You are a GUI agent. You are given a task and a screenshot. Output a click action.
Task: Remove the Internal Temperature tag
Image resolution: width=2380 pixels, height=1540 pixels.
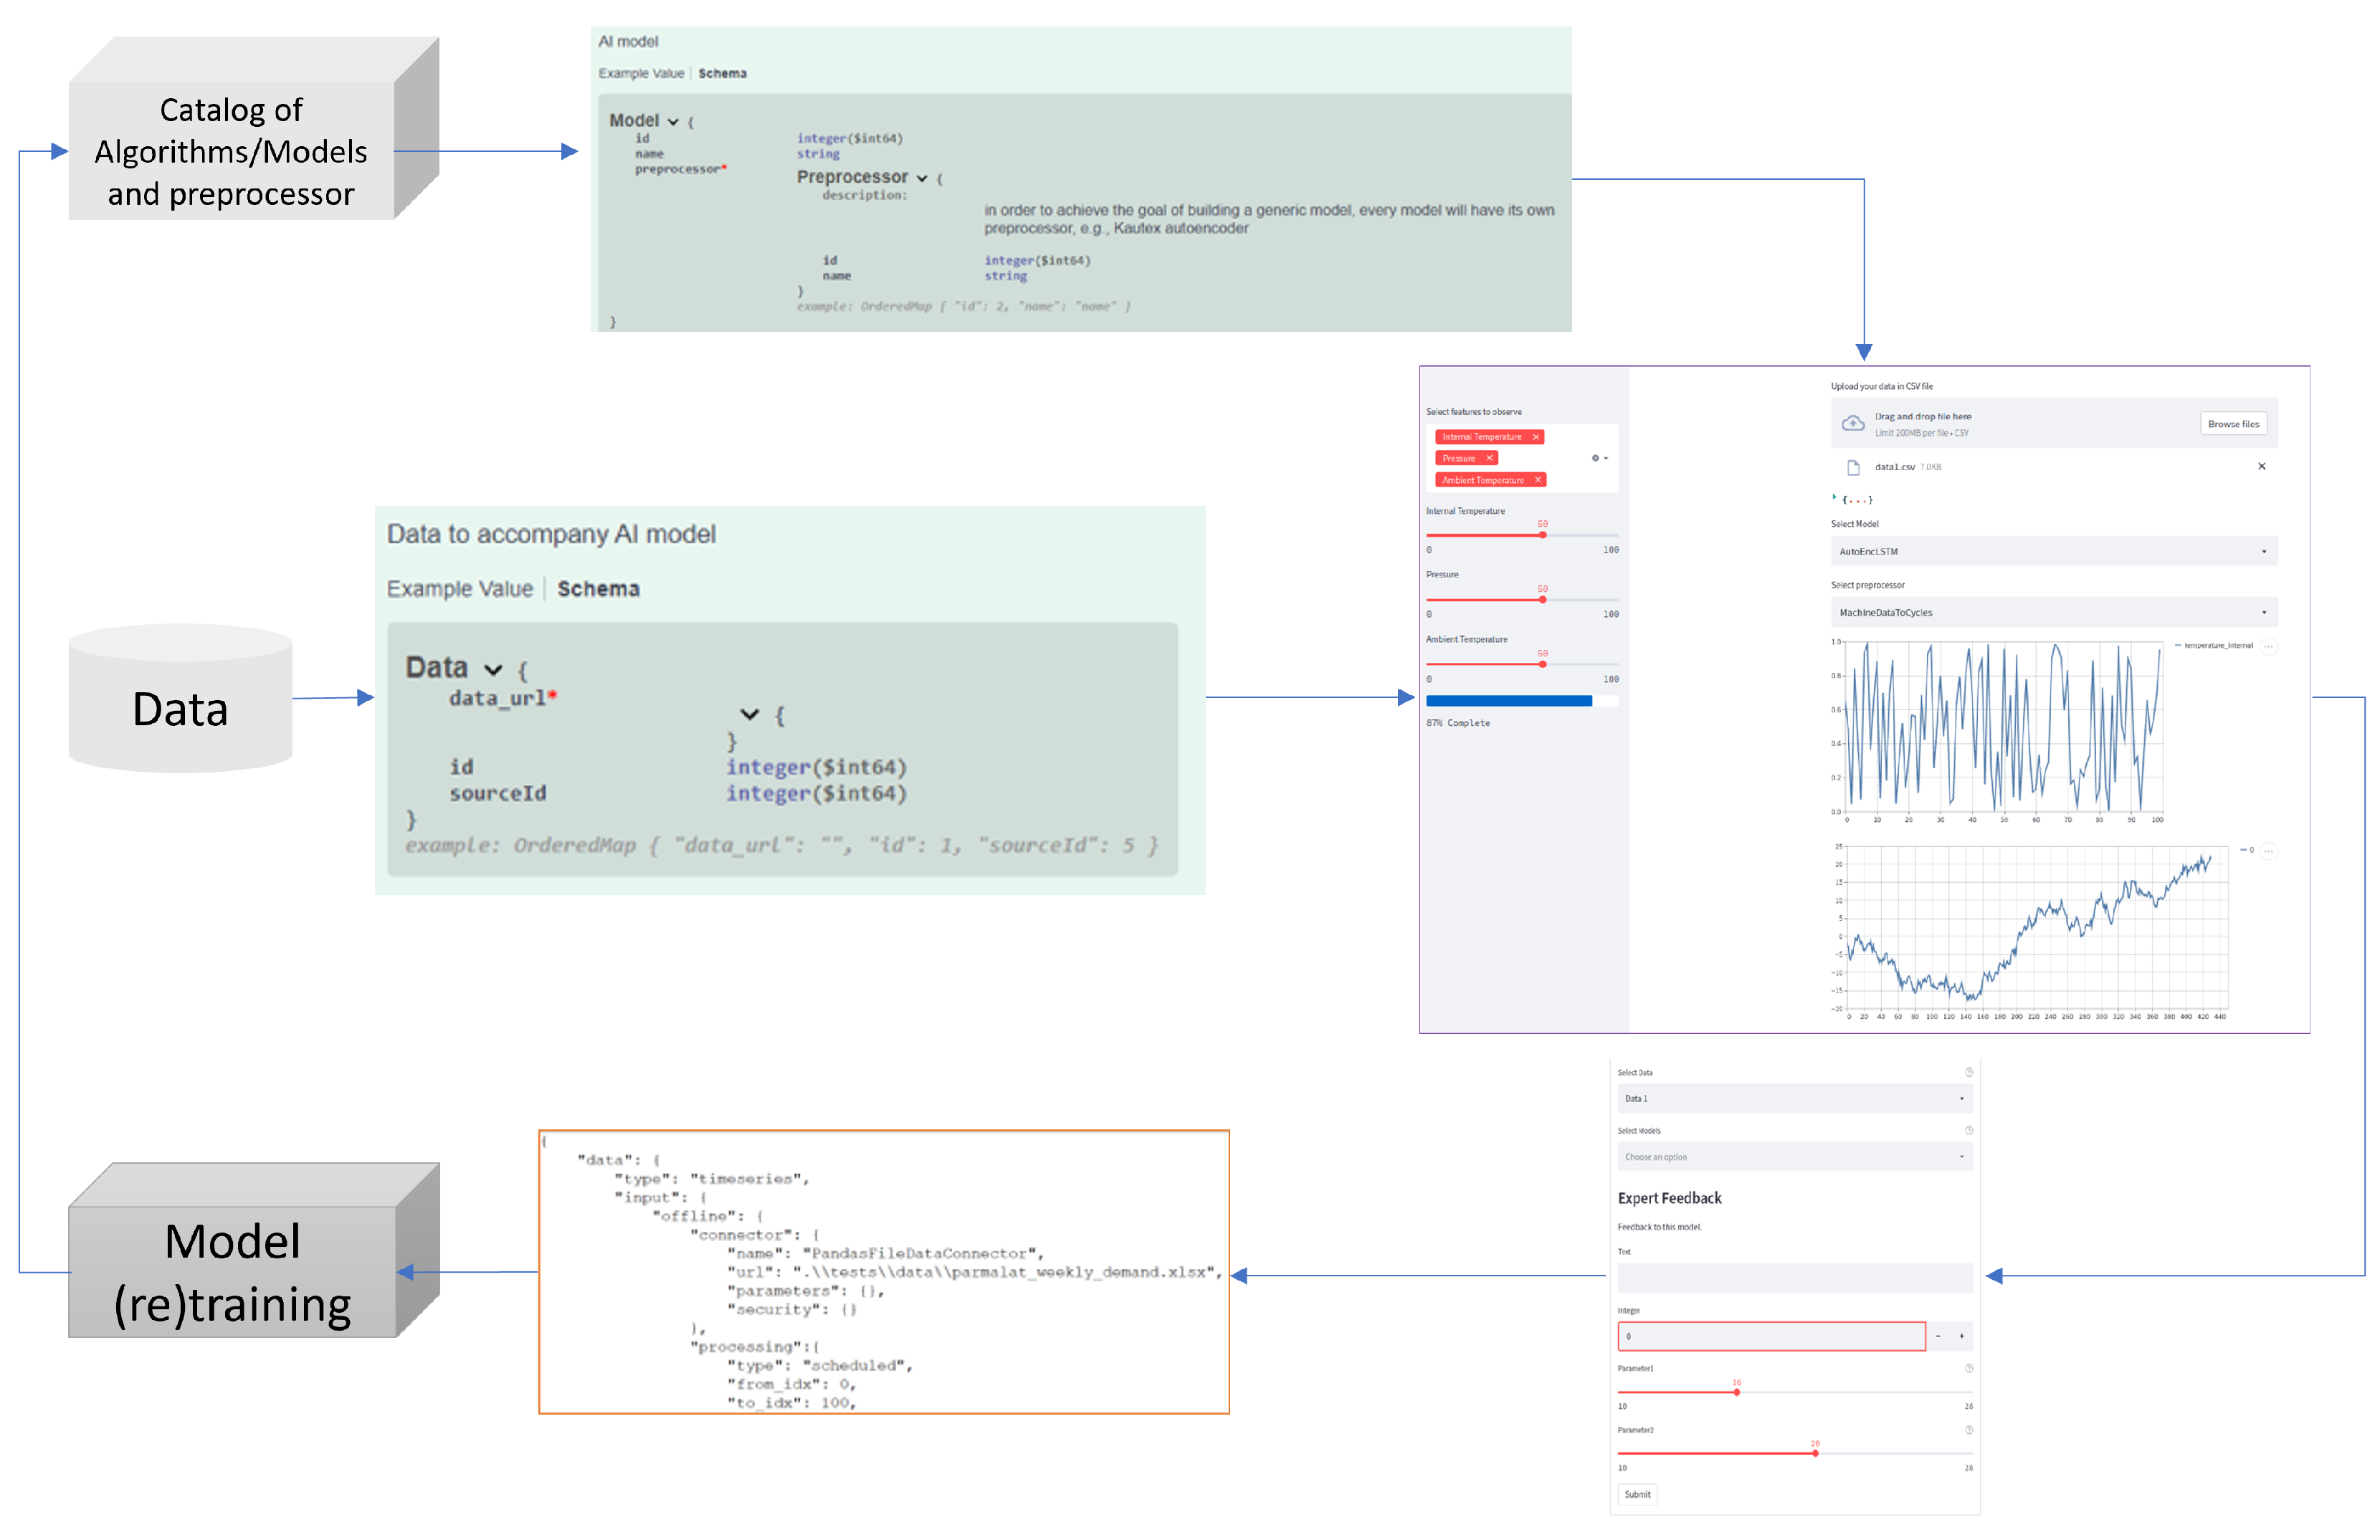(1535, 436)
